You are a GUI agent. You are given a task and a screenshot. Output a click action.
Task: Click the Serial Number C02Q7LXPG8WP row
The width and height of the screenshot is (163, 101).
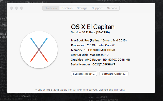tap(93, 64)
